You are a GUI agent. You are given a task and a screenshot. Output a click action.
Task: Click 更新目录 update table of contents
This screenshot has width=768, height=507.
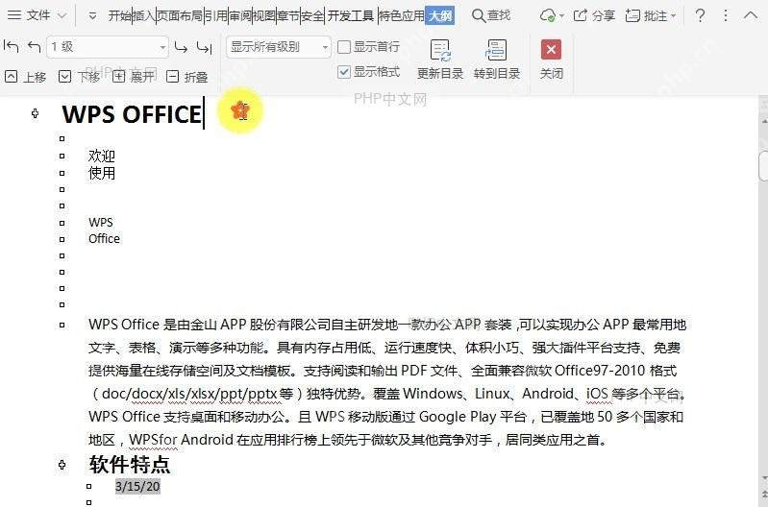(x=440, y=60)
